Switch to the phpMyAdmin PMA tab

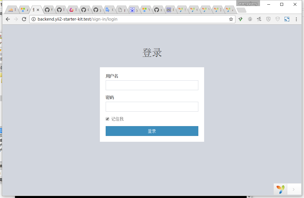pos(12,10)
